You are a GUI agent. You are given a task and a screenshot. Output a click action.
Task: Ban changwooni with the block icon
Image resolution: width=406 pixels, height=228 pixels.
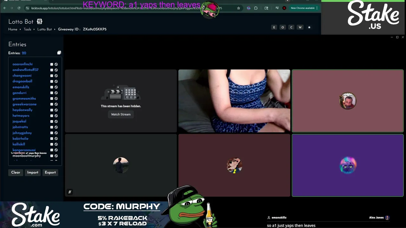56,76
